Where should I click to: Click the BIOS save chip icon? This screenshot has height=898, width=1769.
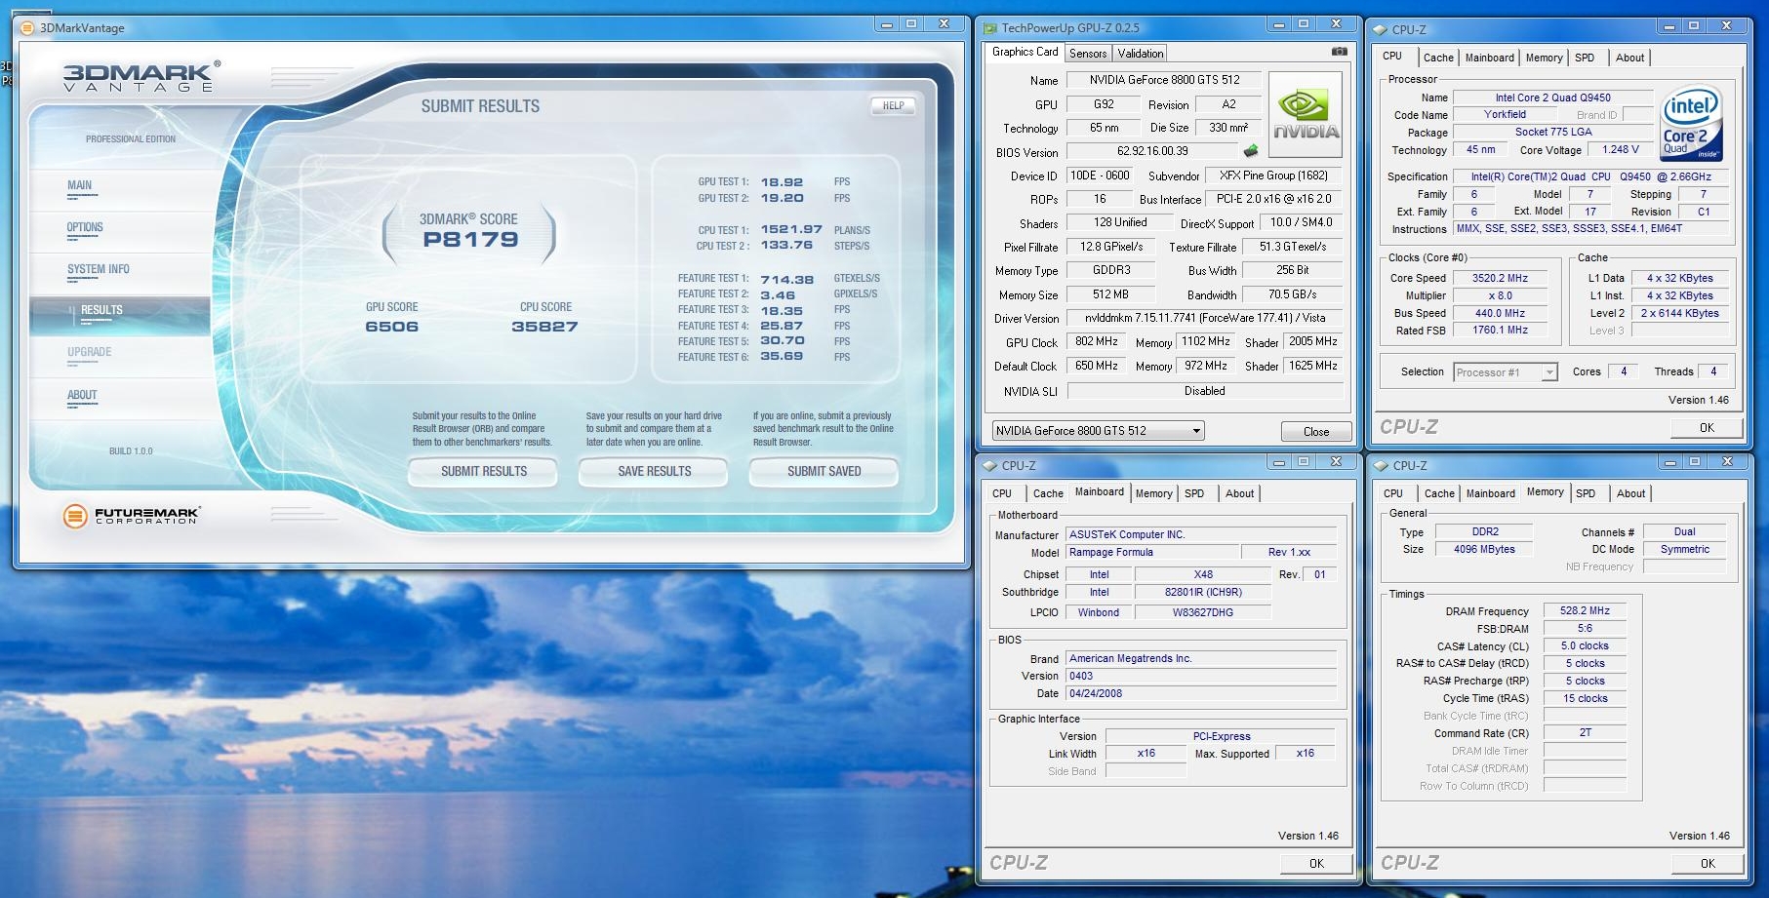pyautogui.click(x=1251, y=151)
